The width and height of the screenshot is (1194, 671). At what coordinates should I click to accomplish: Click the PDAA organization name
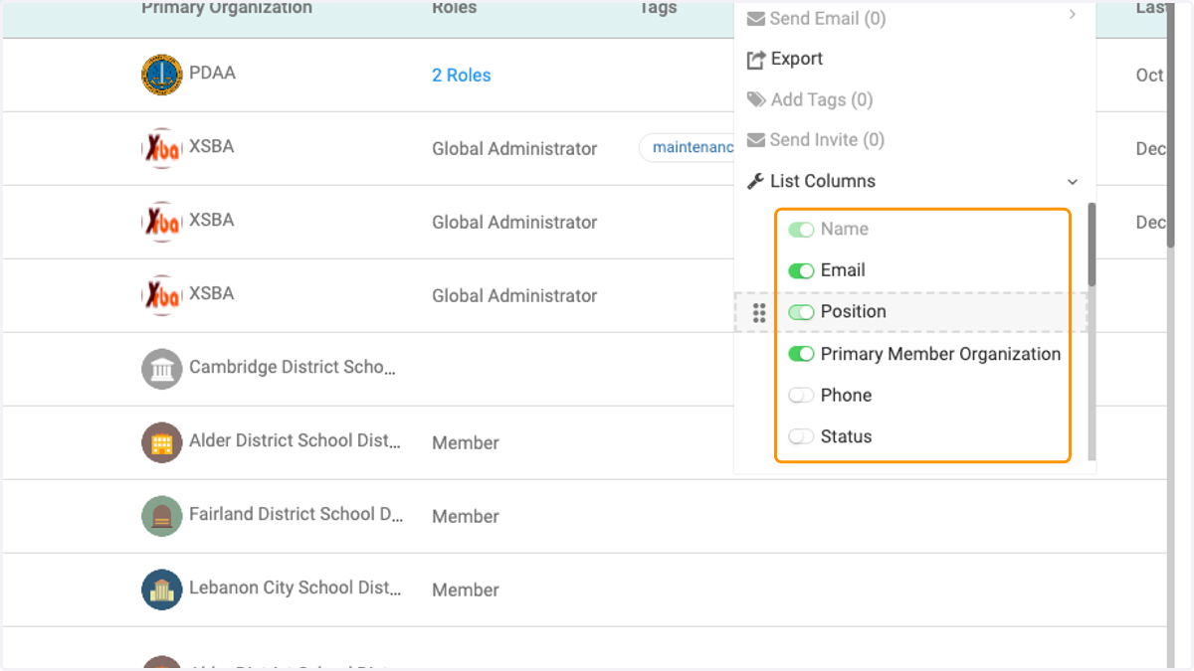213,74
